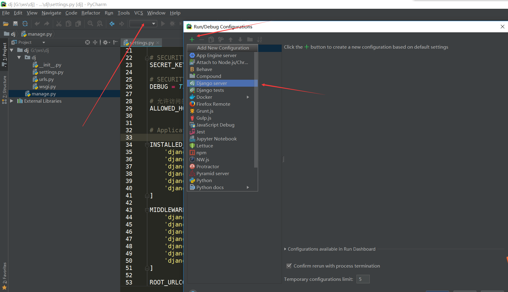
Task: Open the Refactor menu
Action: (91, 13)
